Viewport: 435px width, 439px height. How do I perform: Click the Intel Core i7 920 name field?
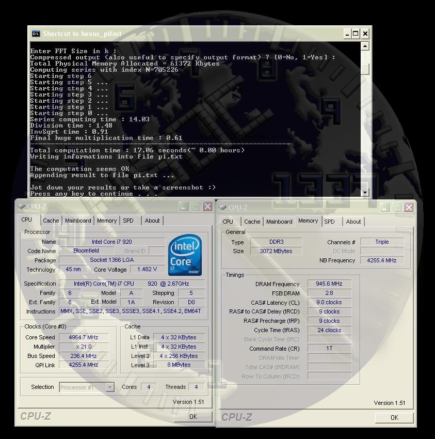pos(112,242)
